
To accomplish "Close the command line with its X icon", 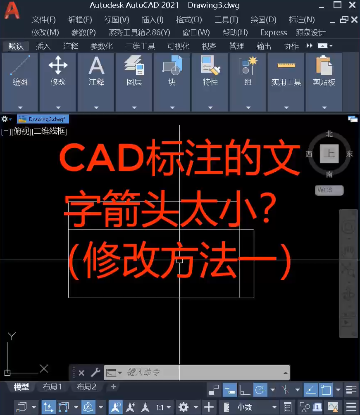I will [81, 373].
